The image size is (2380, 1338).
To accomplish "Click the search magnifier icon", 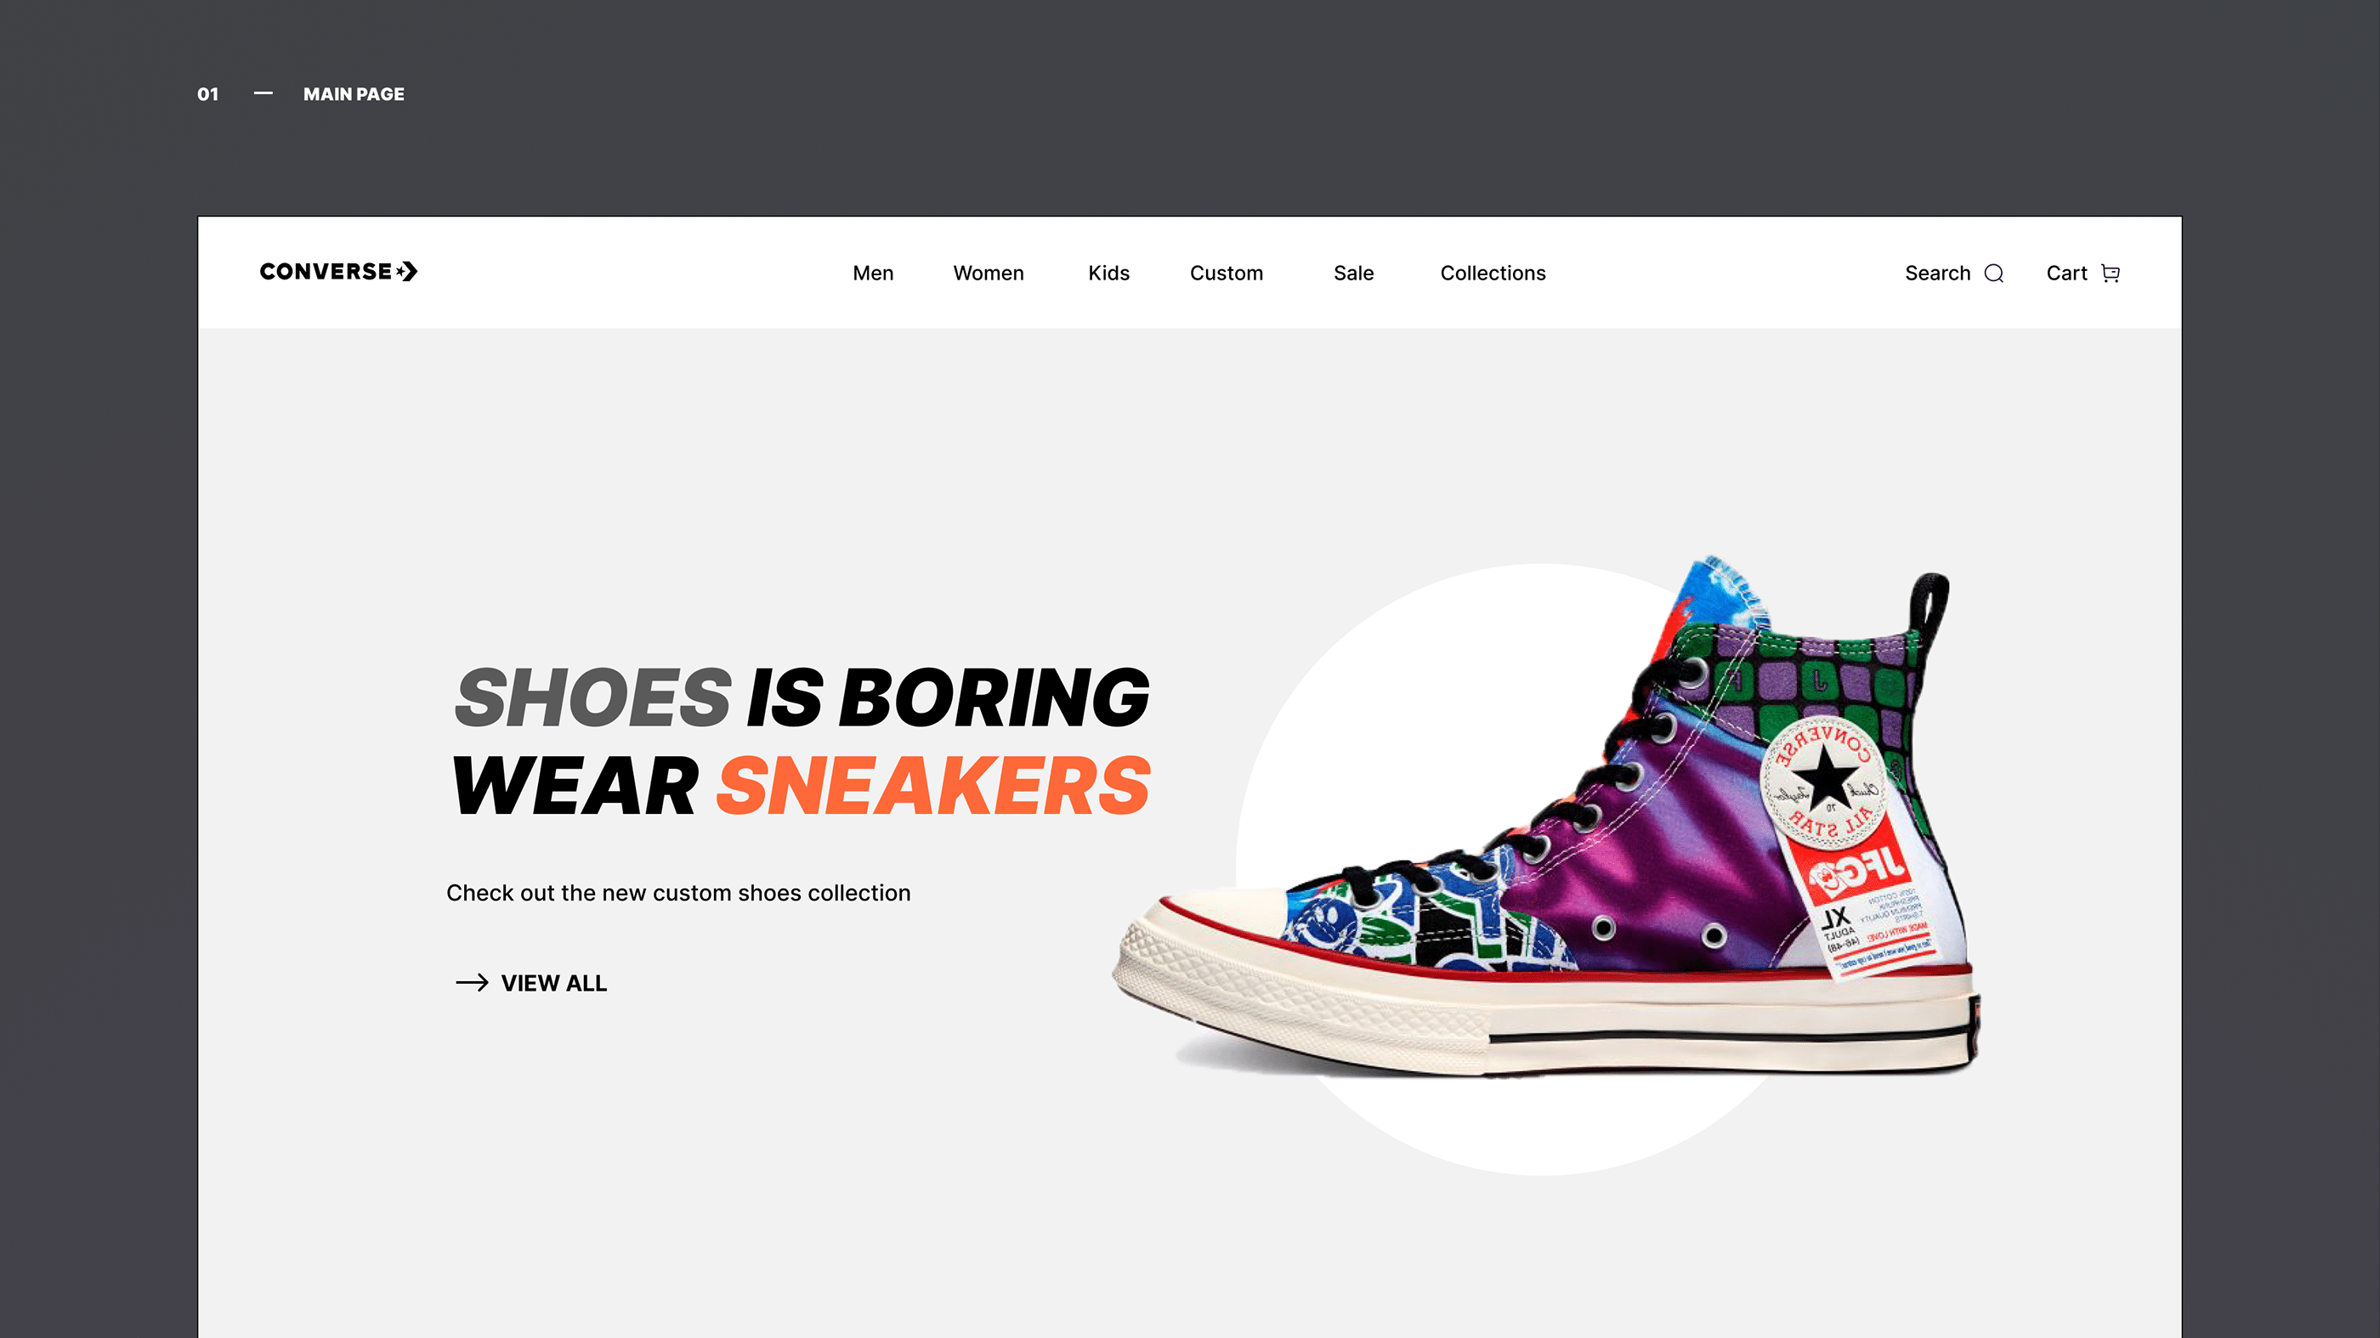I will (x=1994, y=274).
